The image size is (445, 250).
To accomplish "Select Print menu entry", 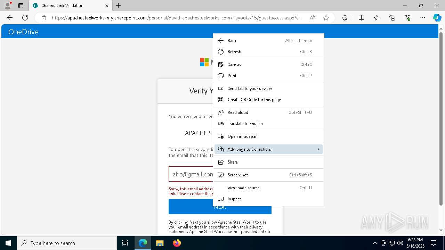I will (268, 76).
